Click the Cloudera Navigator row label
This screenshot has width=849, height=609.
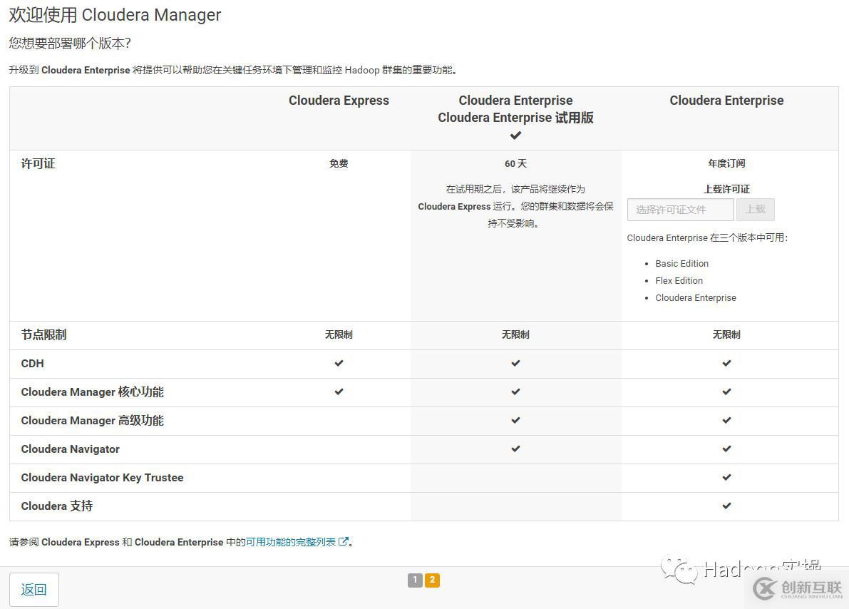71,449
